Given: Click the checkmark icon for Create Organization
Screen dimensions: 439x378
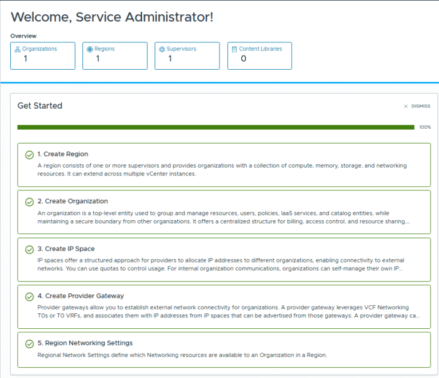Looking at the screenshot, I should point(29,202).
